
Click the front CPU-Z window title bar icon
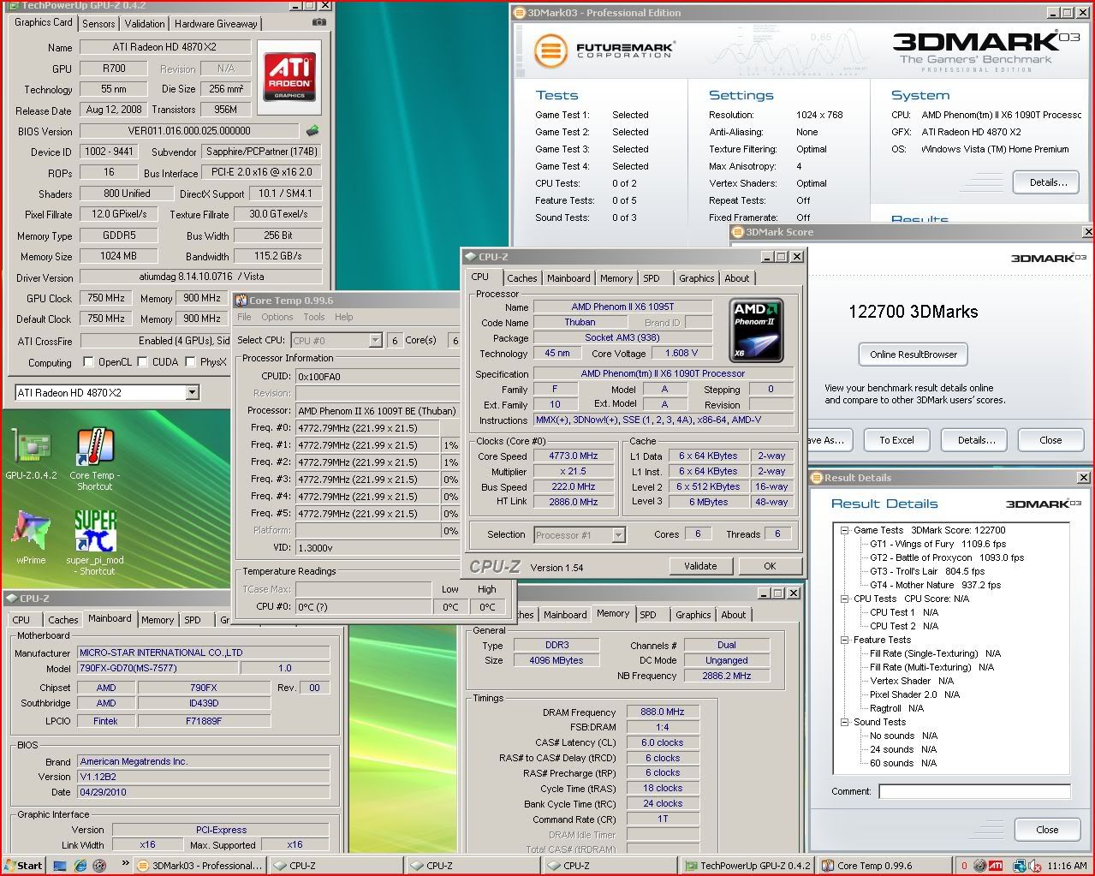[470, 257]
